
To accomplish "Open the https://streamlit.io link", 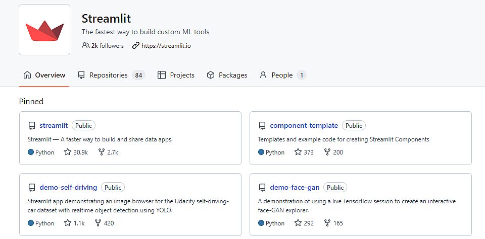I will point(166,46).
